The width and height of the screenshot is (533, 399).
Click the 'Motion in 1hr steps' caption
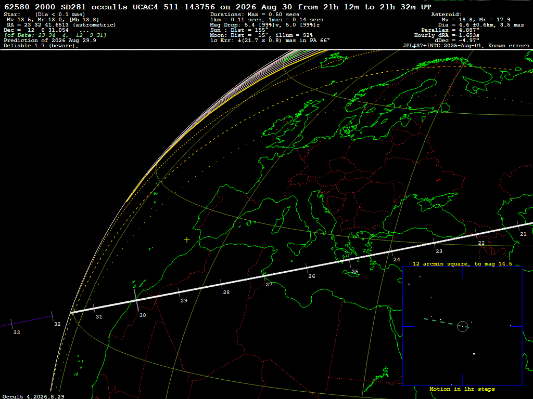(x=462, y=389)
